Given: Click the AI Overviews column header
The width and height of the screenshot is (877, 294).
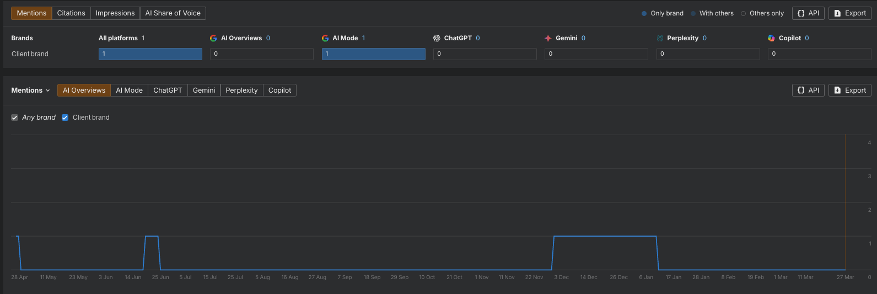Looking at the screenshot, I should tap(241, 38).
